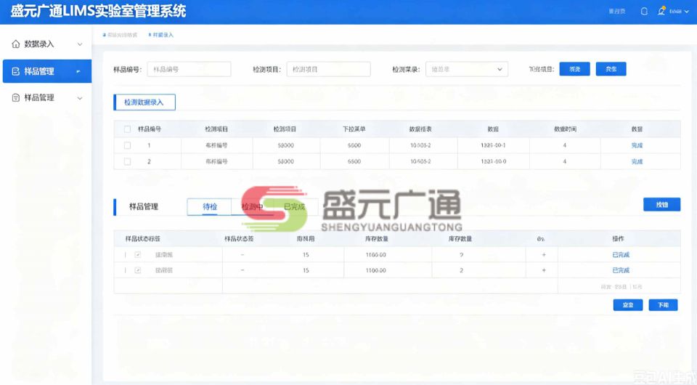The image size is (697, 385).
Task: Click the icon of the unhighlighted 样品管理 item
Action: pos(15,98)
